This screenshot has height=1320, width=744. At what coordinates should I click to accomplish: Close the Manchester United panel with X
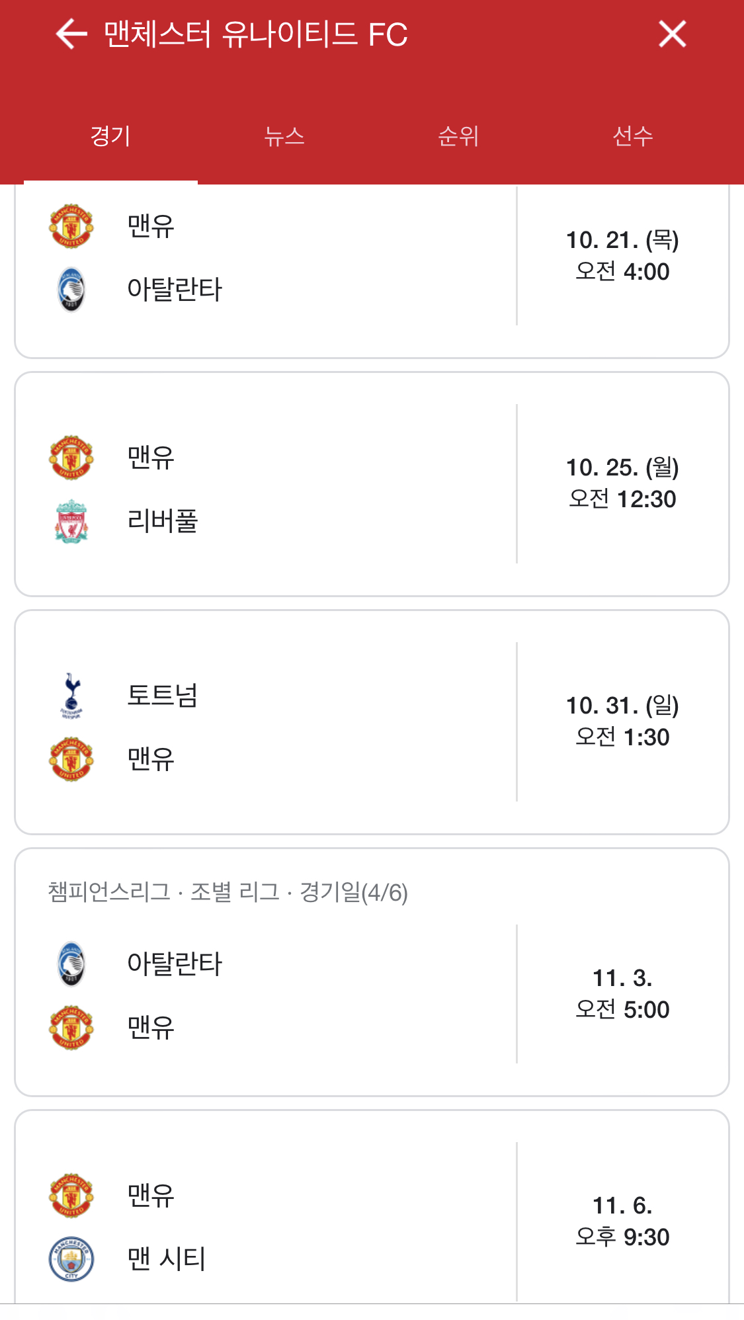click(x=672, y=34)
